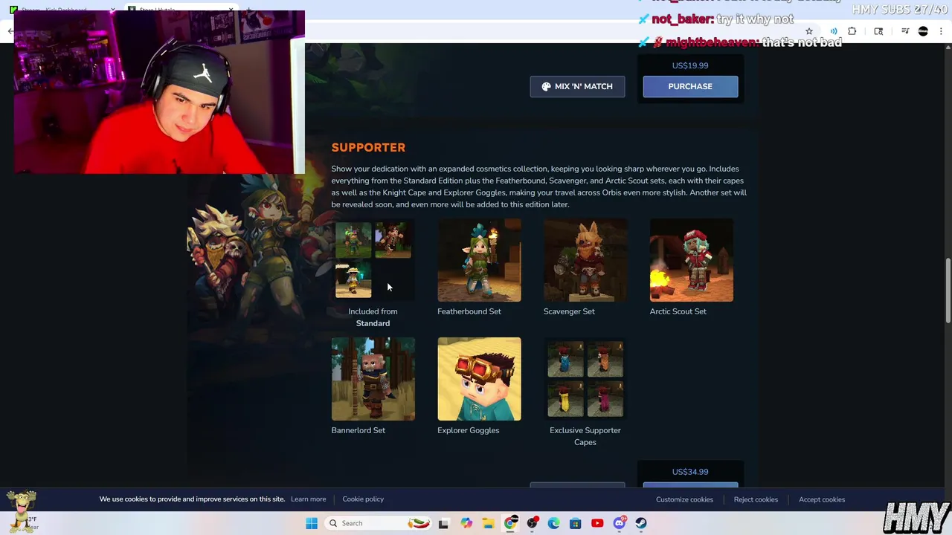Click the Learn more cookie link

(308, 499)
